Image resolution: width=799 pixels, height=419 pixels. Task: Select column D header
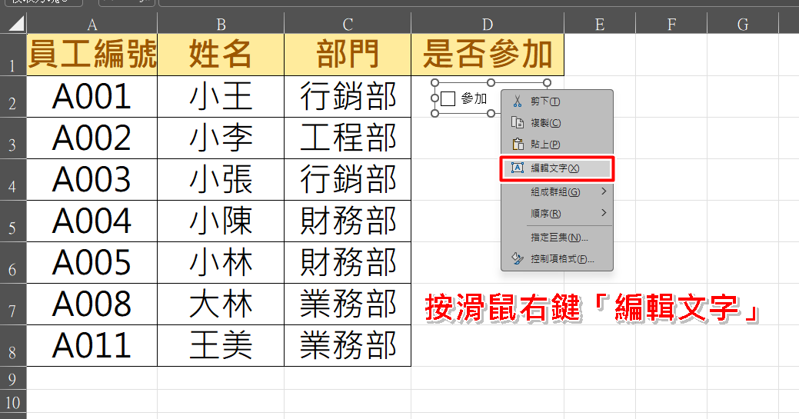click(x=488, y=23)
